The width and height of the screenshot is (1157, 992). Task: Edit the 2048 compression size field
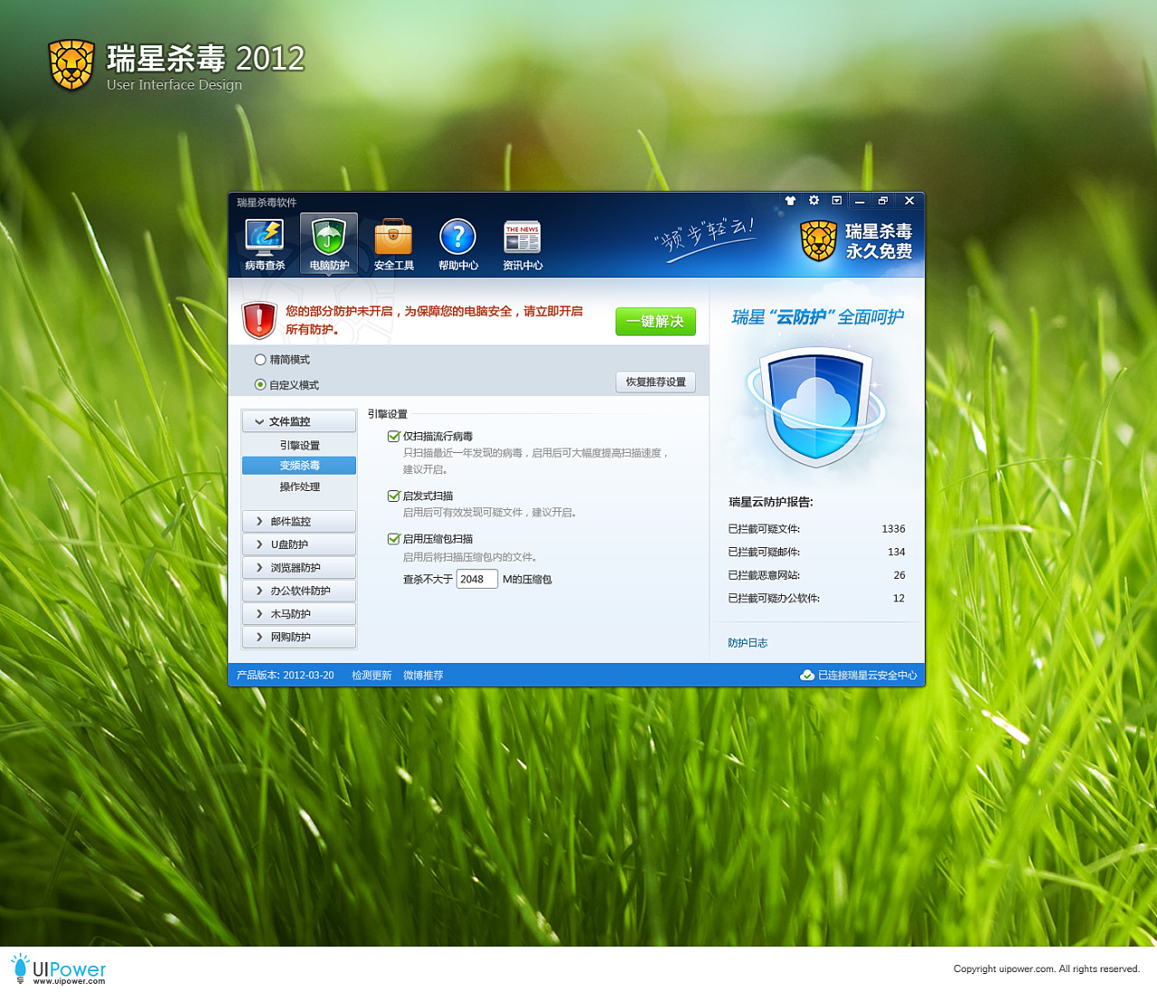[x=476, y=579]
